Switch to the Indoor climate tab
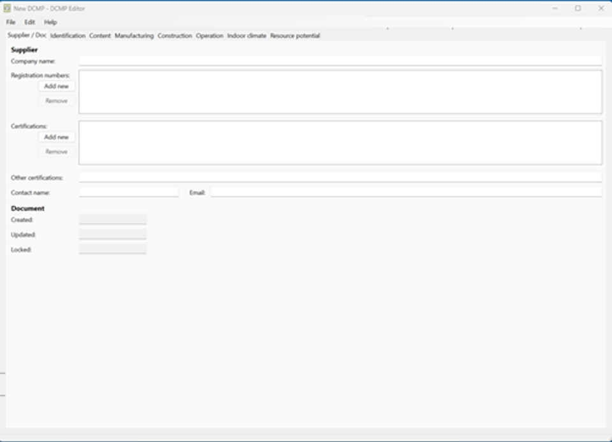 pyautogui.click(x=247, y=36)
